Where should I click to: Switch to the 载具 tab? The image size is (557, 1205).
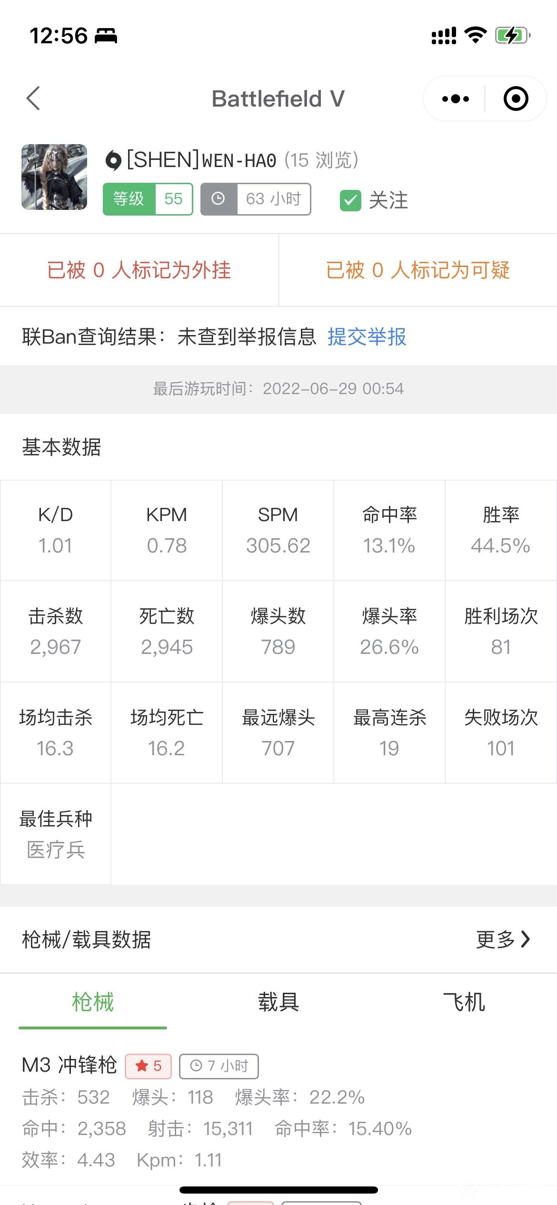[x=278, y=1002]
